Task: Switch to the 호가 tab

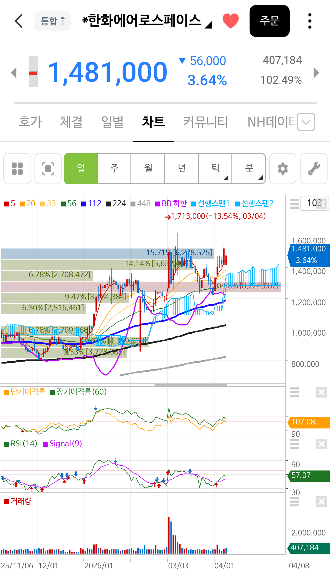Action: 30,122
